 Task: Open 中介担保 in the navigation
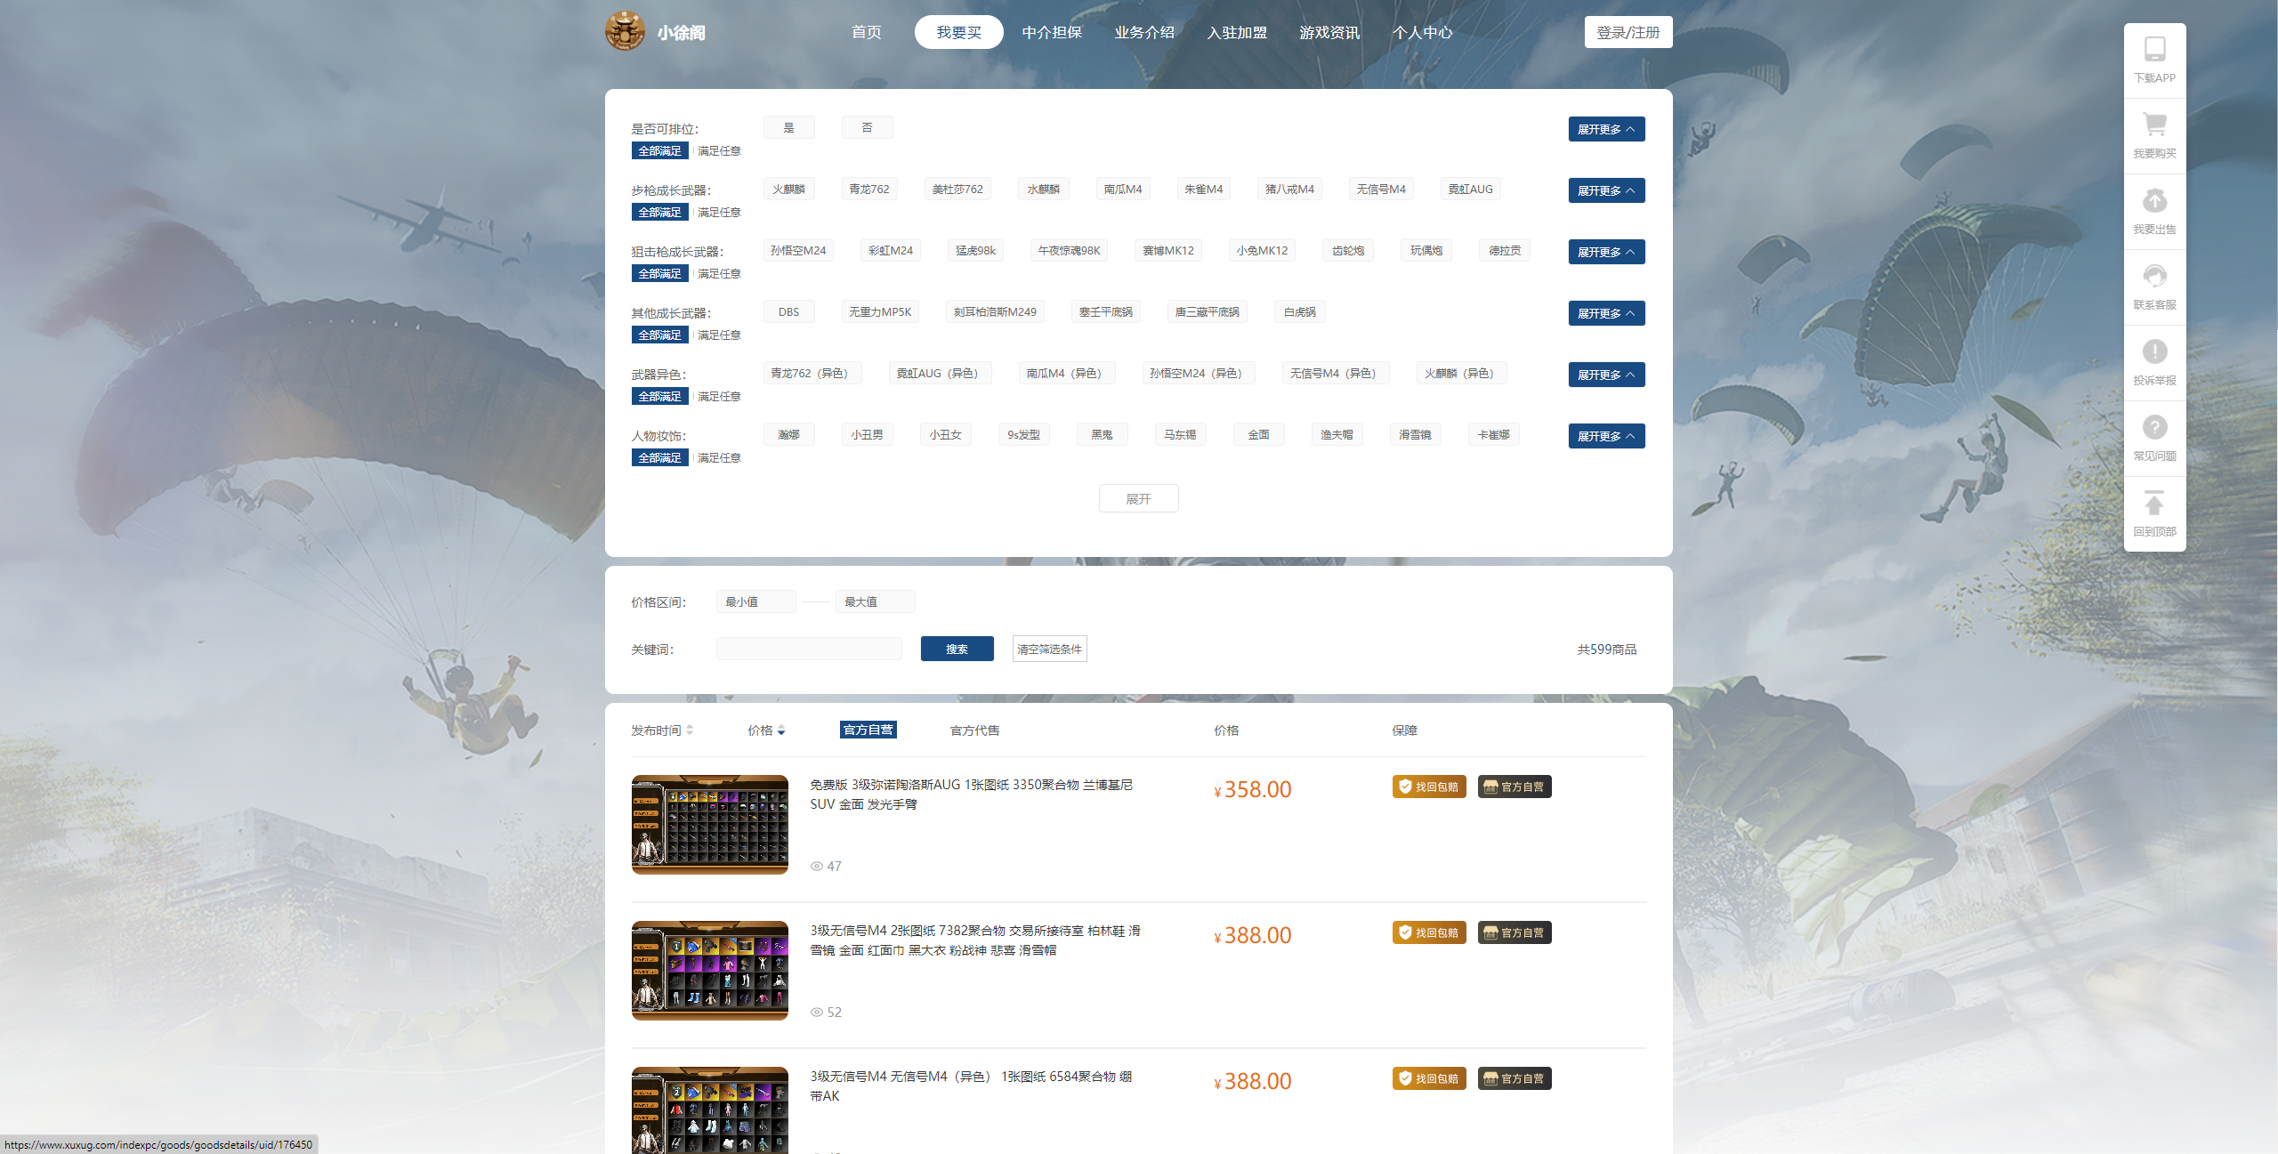(x=1052, y=32)
